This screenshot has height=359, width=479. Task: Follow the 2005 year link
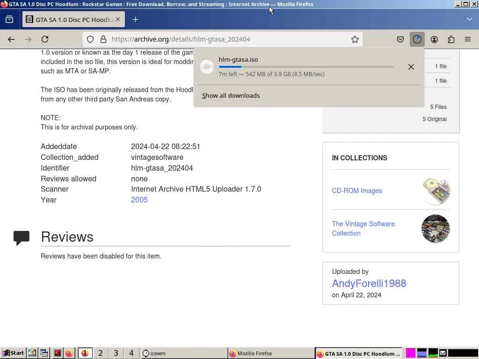139,200
